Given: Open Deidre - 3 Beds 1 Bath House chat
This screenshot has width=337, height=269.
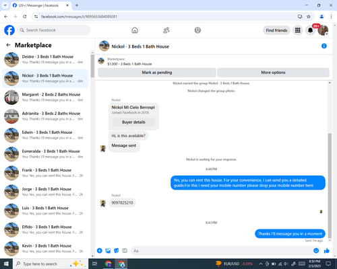Looking at the screenshot, I should pos(45,59).
